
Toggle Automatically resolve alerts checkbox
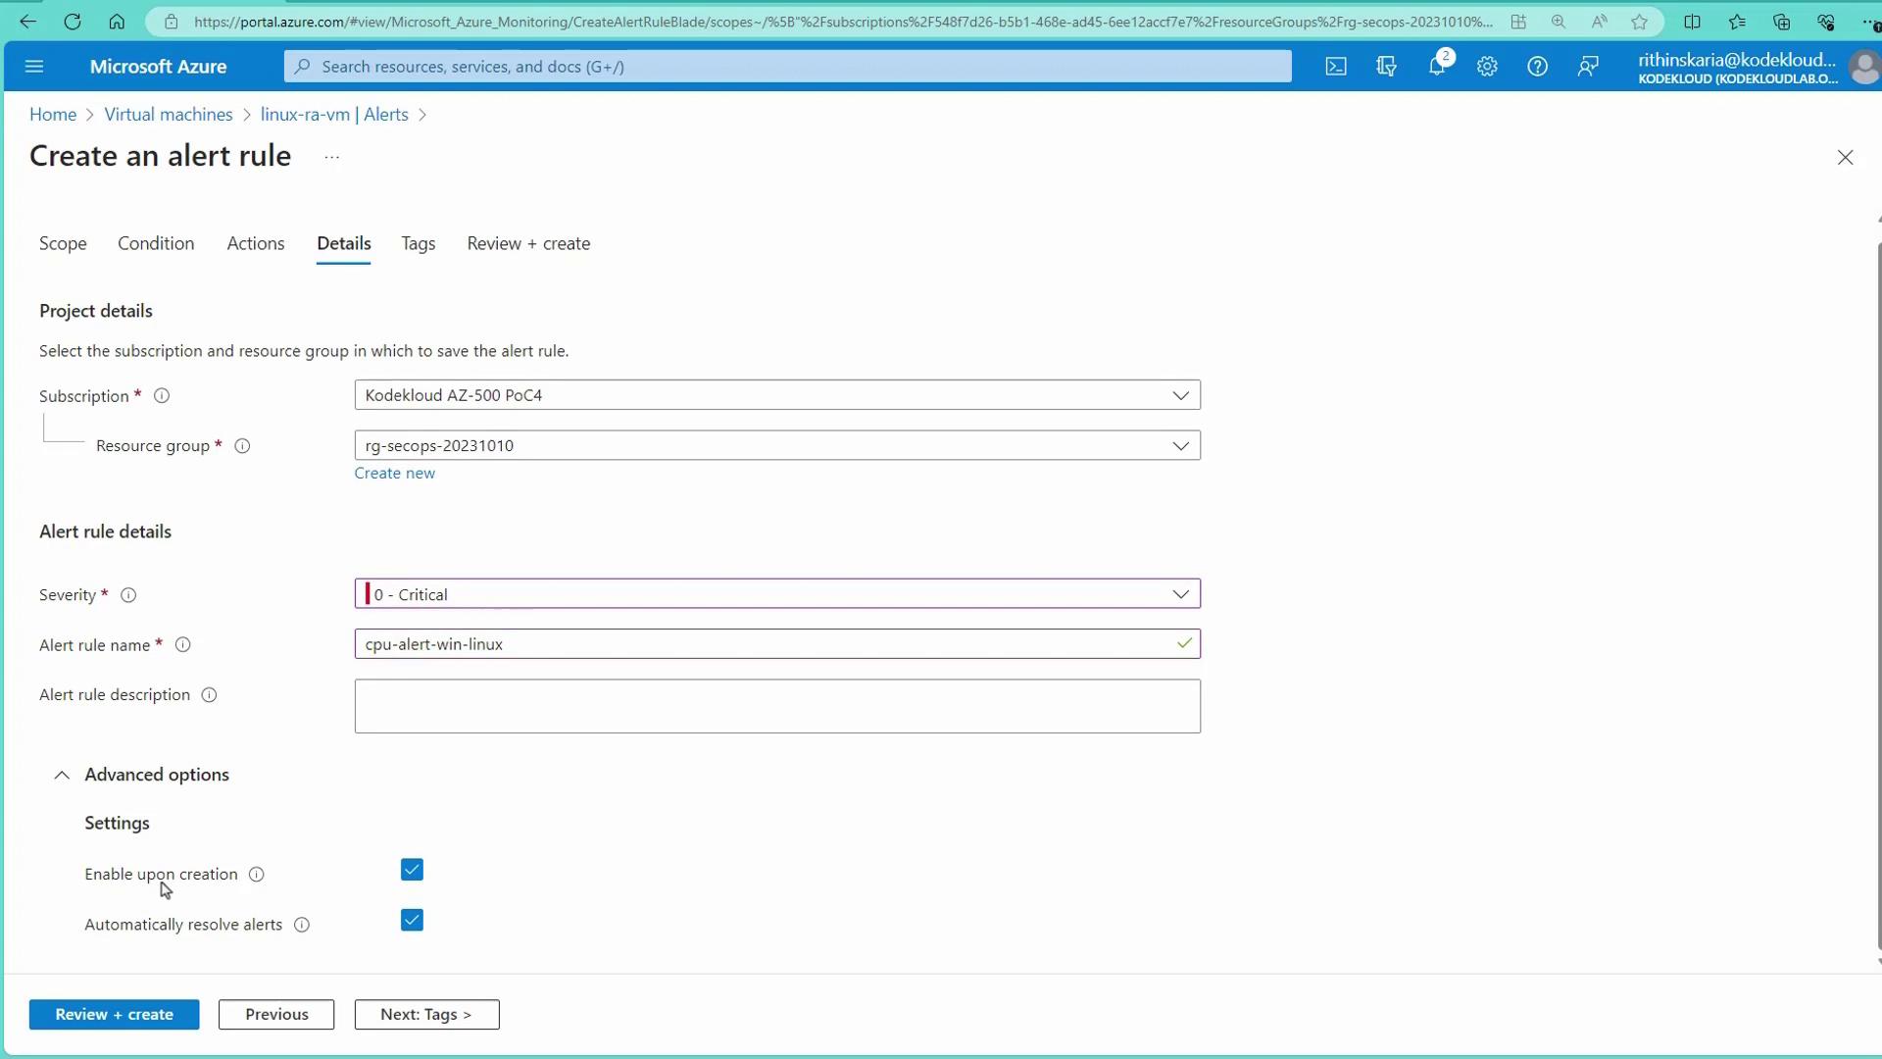coord(412,920)
